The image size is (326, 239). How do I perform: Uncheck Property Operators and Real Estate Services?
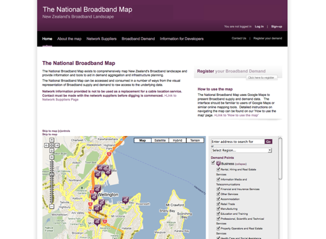click(x=218, y=228)
